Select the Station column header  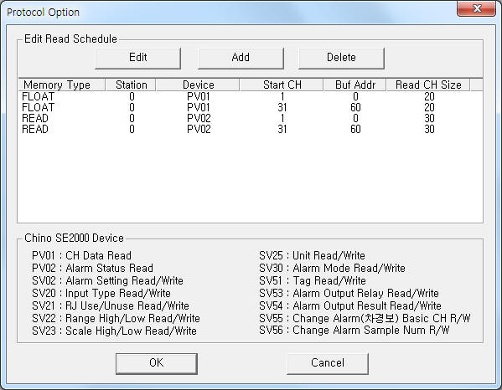point(131,85)
